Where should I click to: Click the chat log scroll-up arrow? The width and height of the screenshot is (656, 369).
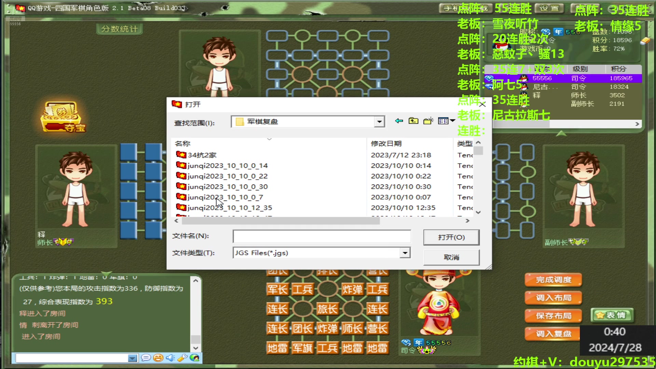[195, 281]
